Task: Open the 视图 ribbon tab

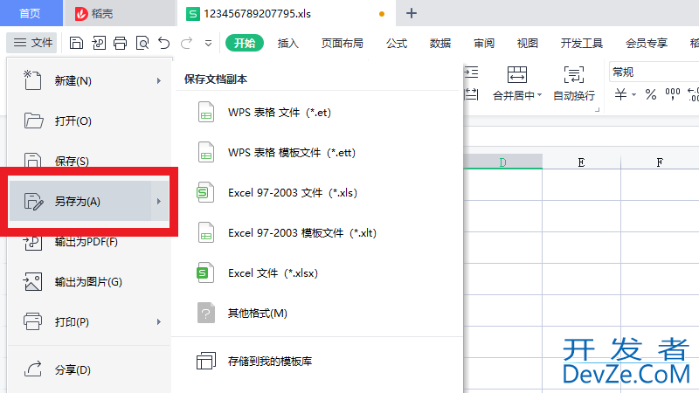Action: 528,43
